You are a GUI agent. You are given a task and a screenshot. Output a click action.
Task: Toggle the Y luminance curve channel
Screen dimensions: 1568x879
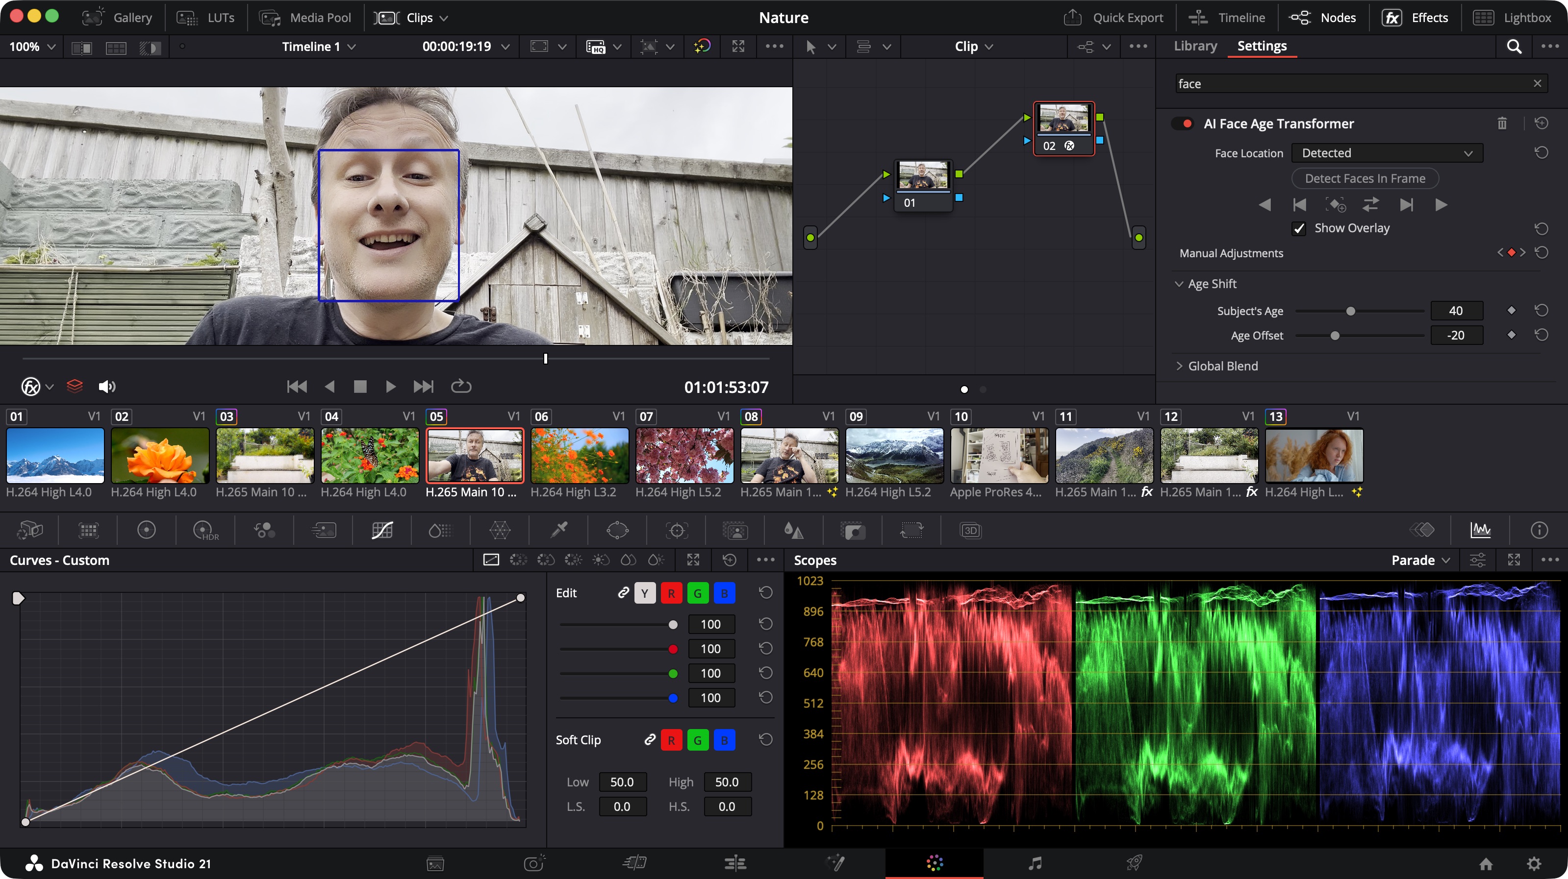[645, 592]
